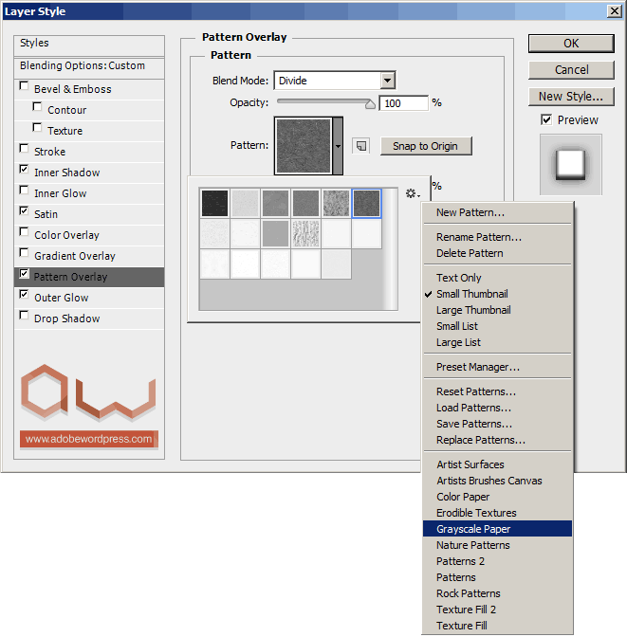
Task: Click the large current pattern preview
Action: click(304, 146)
